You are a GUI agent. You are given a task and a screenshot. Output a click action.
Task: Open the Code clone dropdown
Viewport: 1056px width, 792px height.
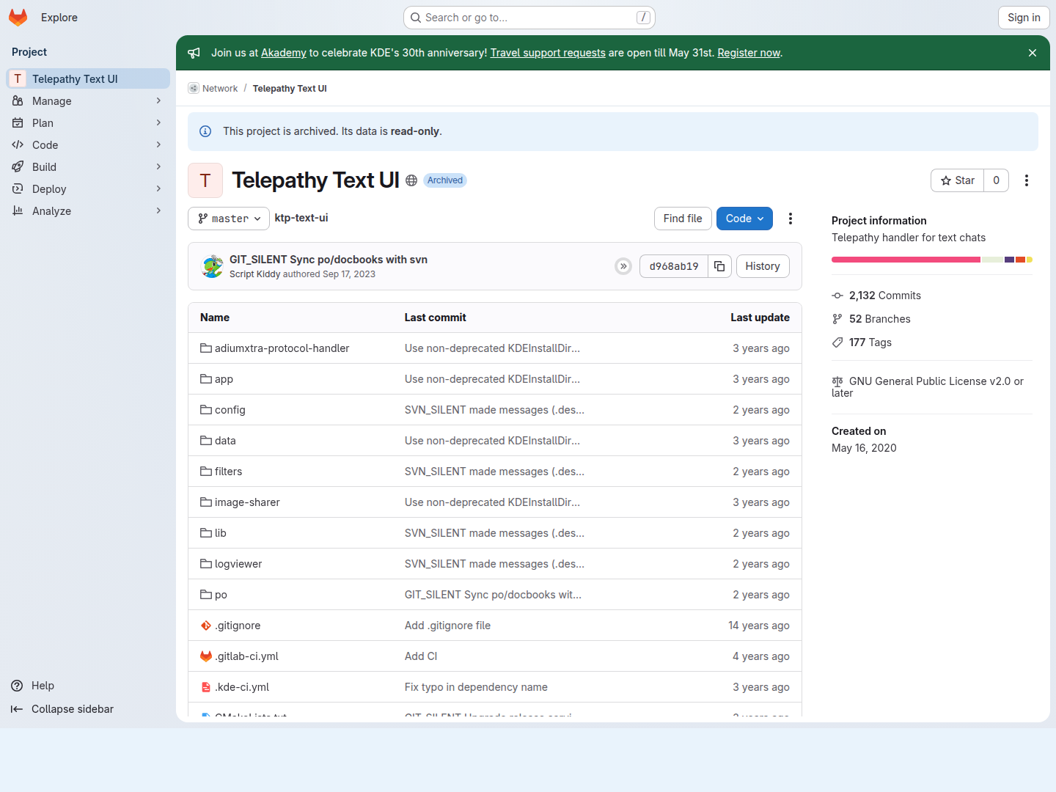[x=744, y=219]
